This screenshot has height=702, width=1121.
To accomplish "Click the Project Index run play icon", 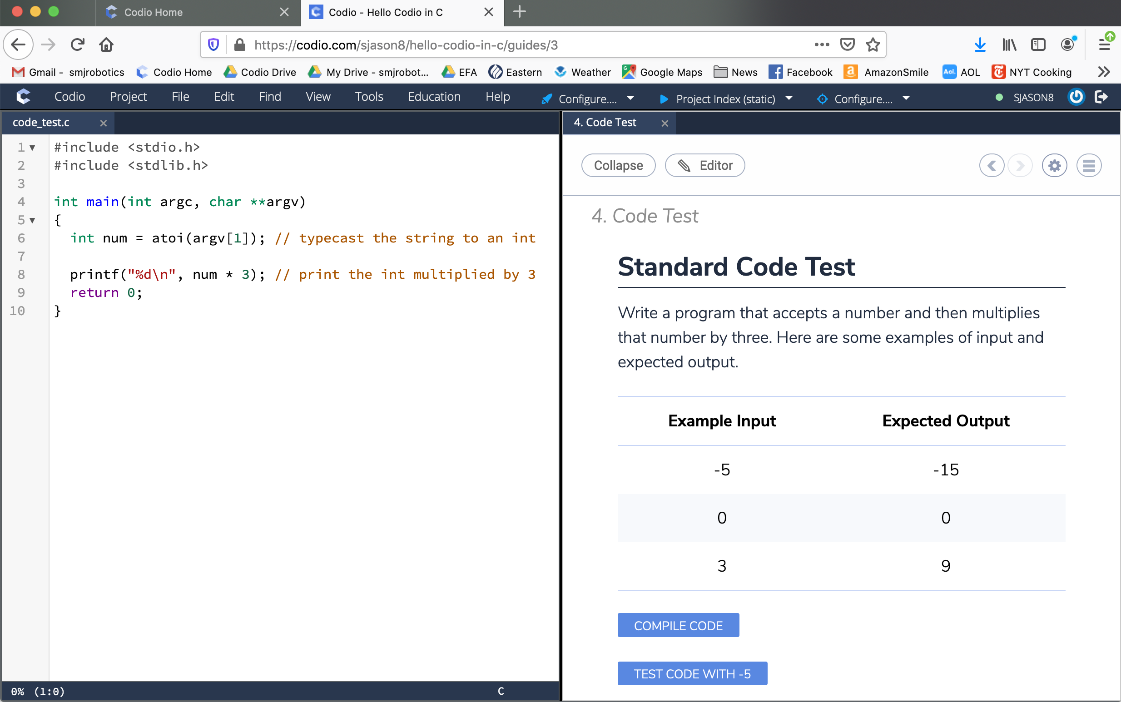I will [664, 99].
